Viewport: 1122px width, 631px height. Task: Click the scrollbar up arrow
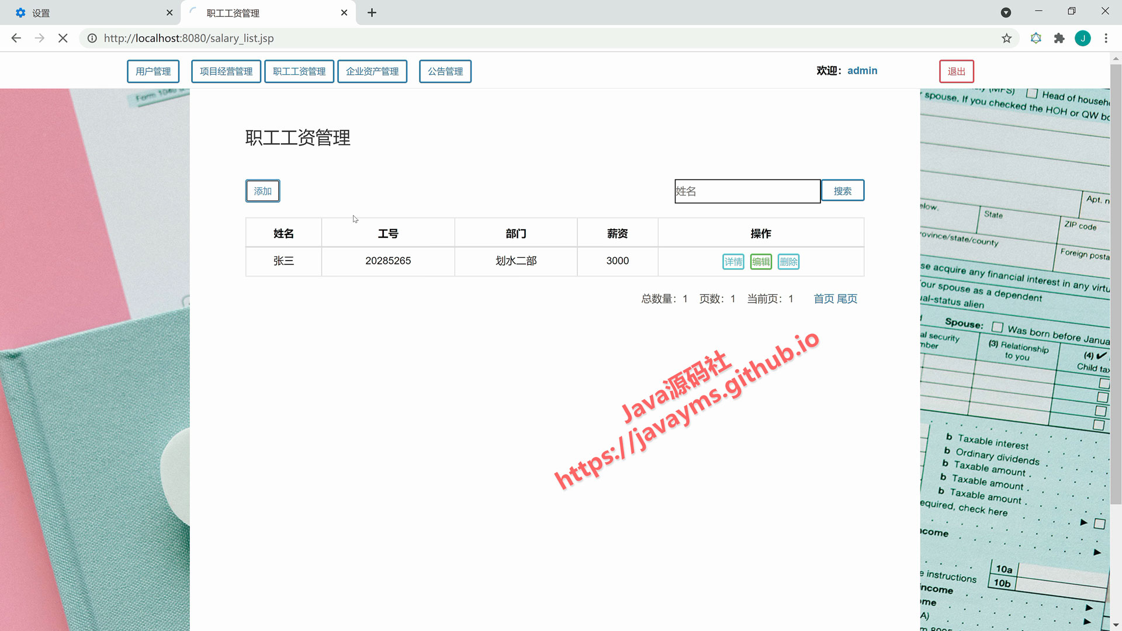tap(1116, 58)
